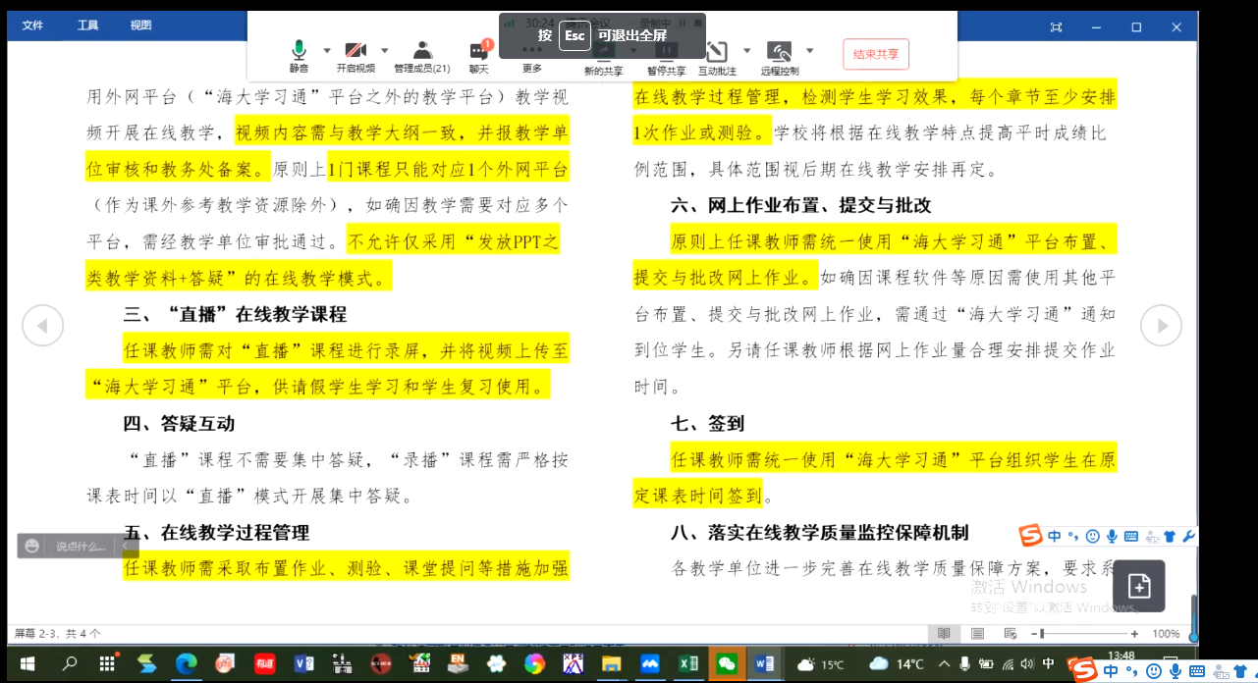1258x683 pixels.
Task: Expand the arrow beside 互动批注
Action: 747,50
